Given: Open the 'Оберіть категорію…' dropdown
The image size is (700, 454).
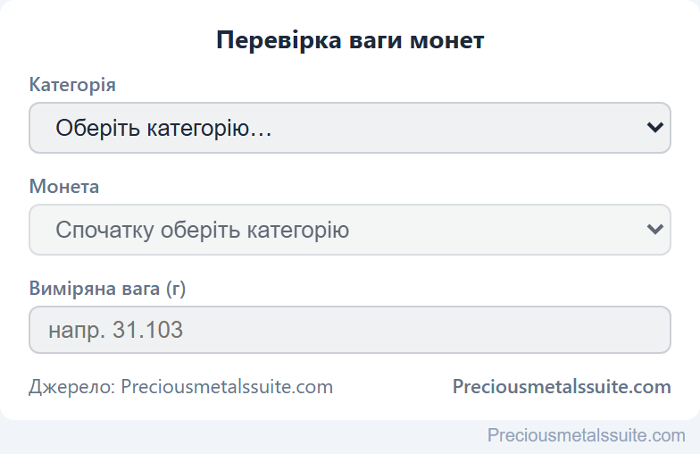Looking at the screenshot, I should 350,128.
